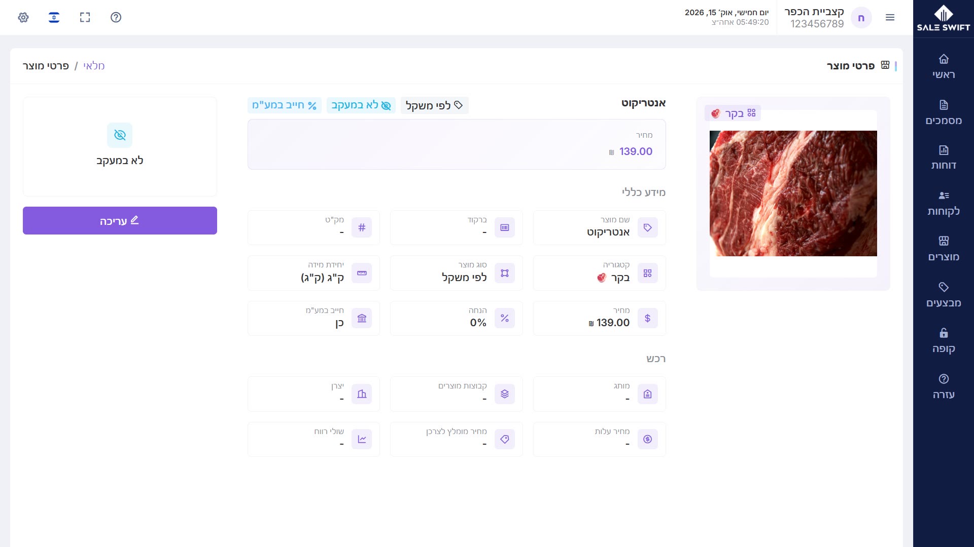Image resolution: width=974 pixels, height=547 pixels.
Task: Click the עריכה edit button
Action: 120,220
